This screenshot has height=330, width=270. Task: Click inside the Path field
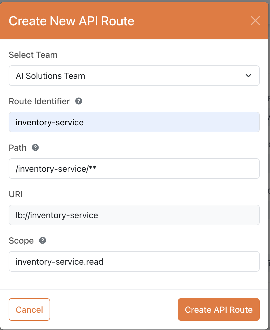134,169
